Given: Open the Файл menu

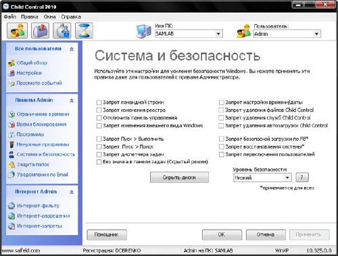Looking at the screenshot, I should (x=9, y=17).
